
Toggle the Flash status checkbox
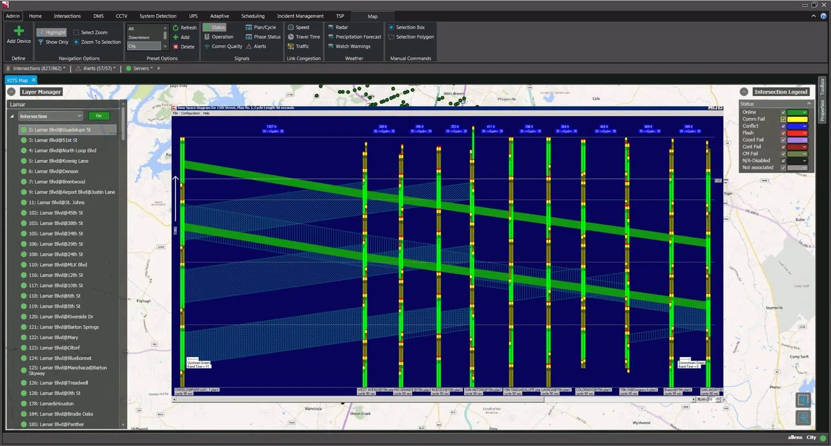click(x=783, y=133)
